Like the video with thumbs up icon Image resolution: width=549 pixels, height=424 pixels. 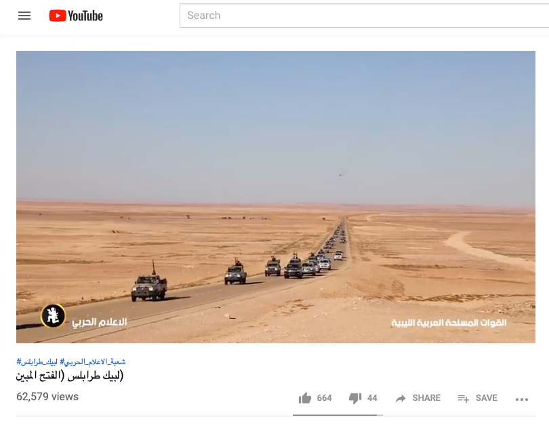[x=304, y=398]
